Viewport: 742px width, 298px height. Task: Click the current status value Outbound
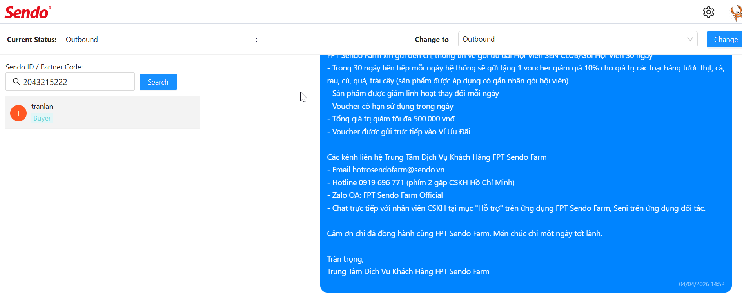[x=82, y=40]
